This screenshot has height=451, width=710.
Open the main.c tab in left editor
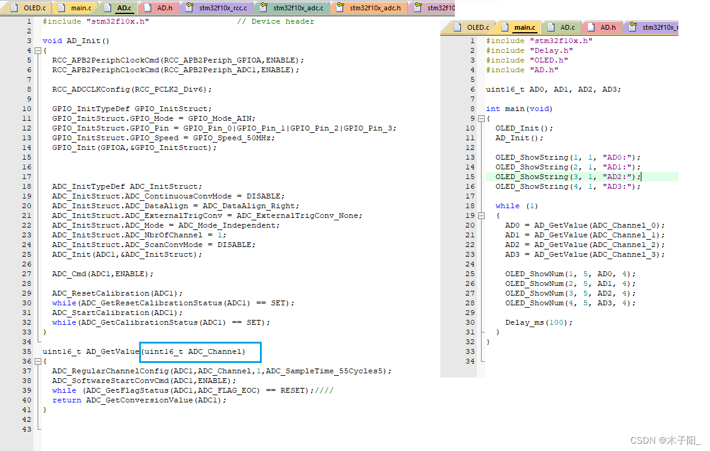(75, 8)
